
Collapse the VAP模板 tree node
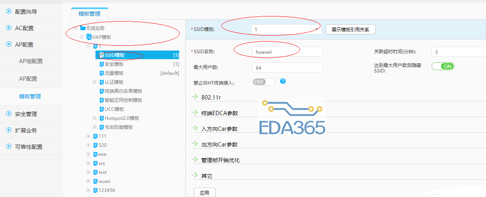pos(82,37)
